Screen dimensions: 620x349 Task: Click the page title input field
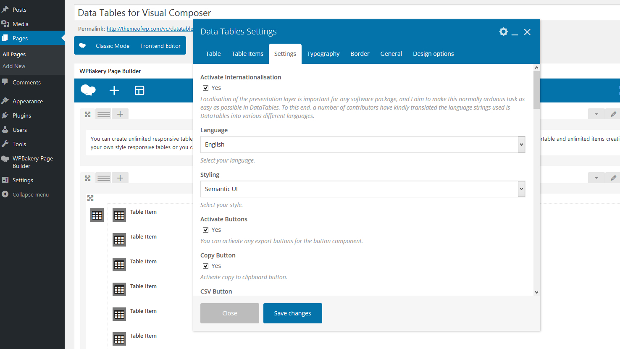coord(347,13)
